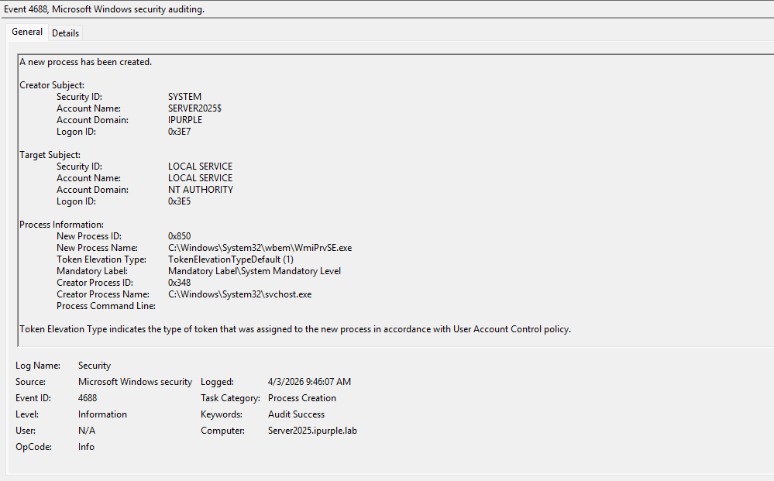This screenshot has width=774, height=481.
Task: Click the System Mandatory Level label value
Action: point(254,271)
